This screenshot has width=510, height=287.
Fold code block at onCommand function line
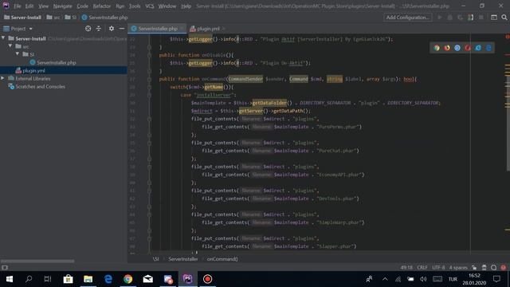[149, 79]
